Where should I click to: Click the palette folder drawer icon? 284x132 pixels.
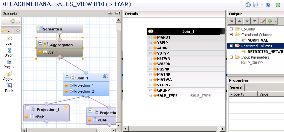pyautogui.click(x=4, y=31)
